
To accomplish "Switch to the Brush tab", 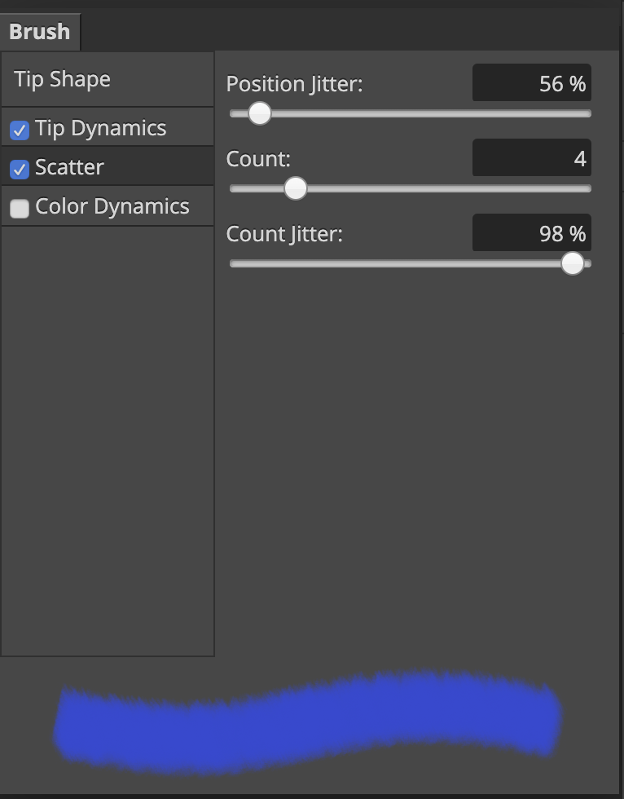I will tap(38, 31).
